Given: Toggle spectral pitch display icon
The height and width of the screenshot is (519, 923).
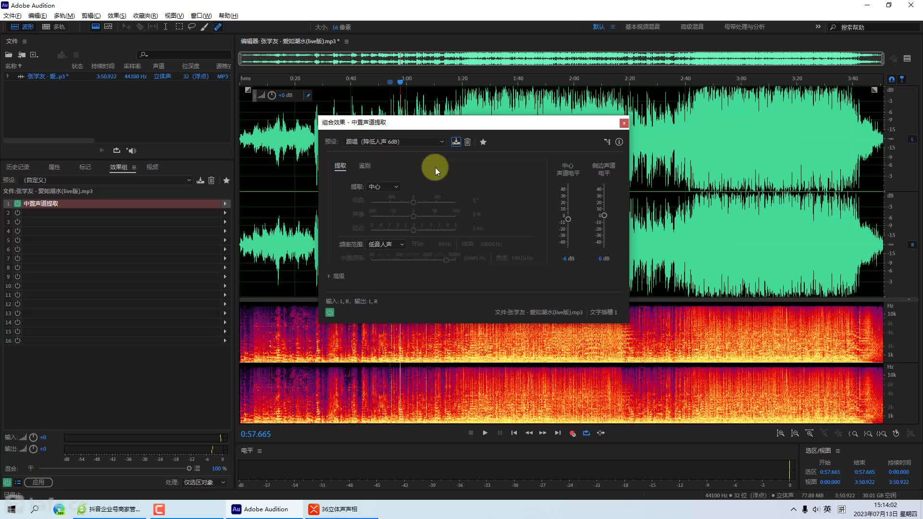Looking at the screenshot, I should [x=108, y=27].
